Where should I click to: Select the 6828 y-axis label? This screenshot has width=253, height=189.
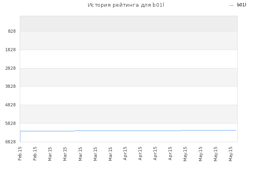click(x=11, y=142)
